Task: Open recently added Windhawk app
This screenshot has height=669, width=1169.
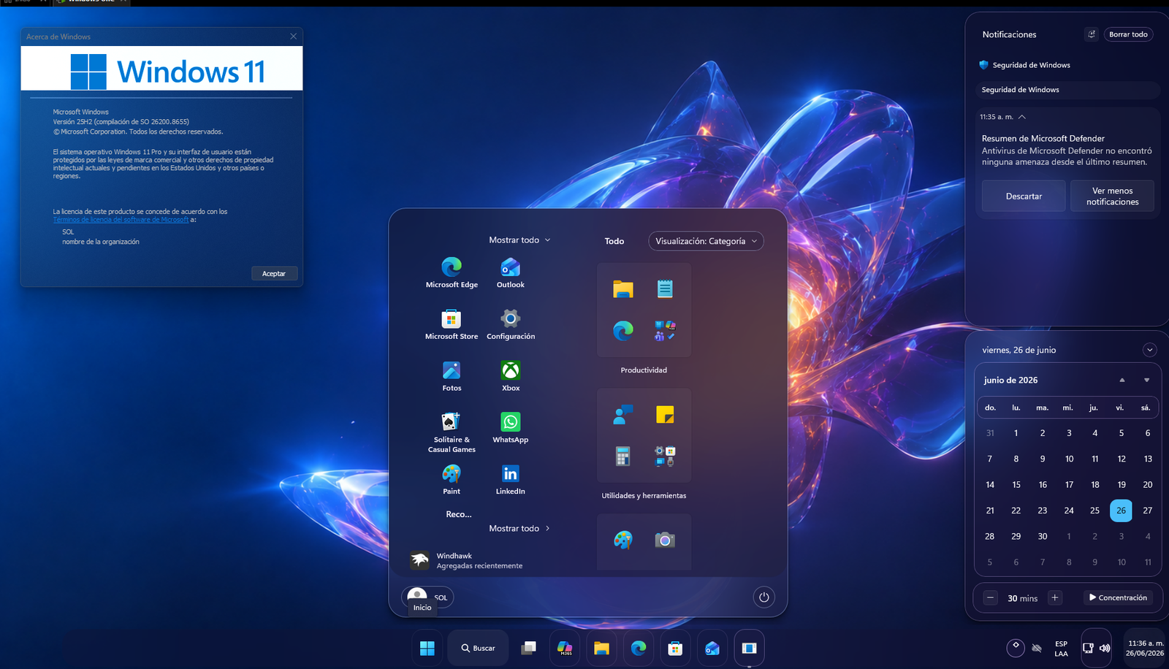Action: coord(468,560)
